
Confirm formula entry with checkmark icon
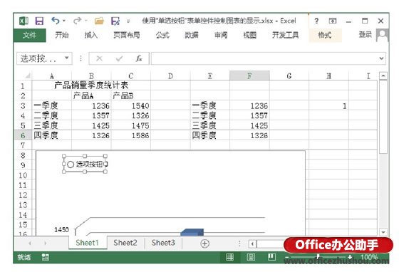[119, 58]
